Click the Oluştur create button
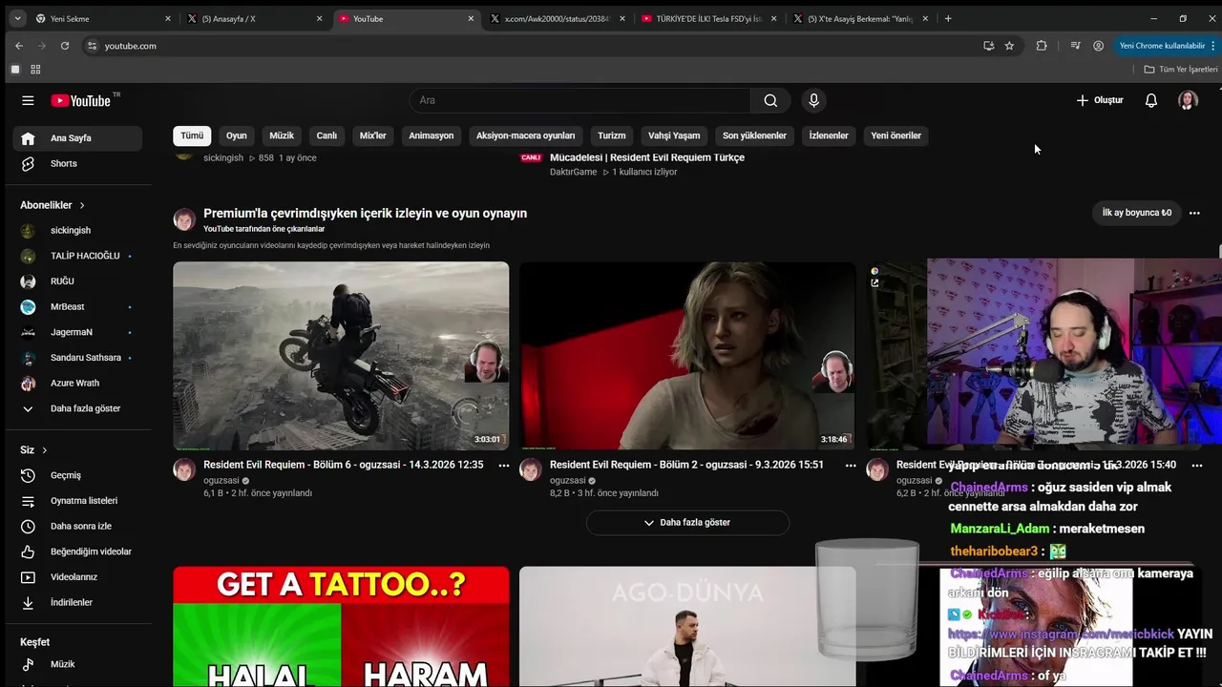This screenshot has height=687, width=1222. [1100, 100]
